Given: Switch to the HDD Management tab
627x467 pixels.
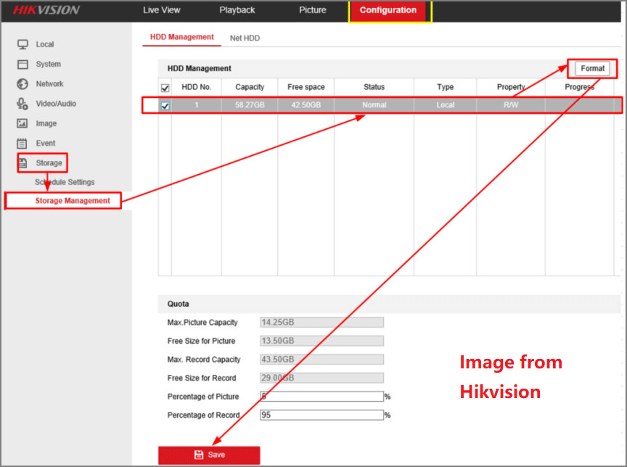Looking at the screenshot, I should coord(182,37).
